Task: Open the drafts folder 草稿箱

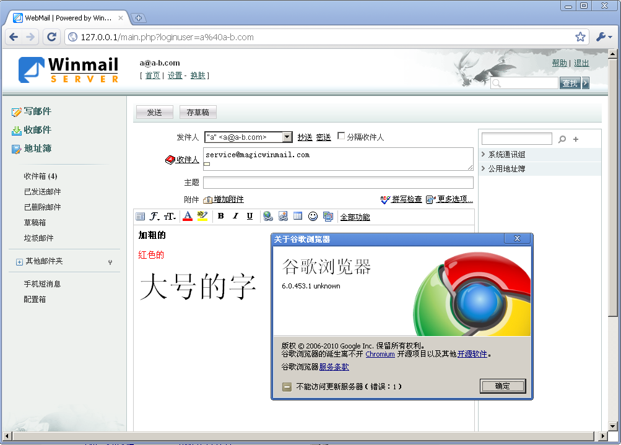Action: [x=35, y=223]
